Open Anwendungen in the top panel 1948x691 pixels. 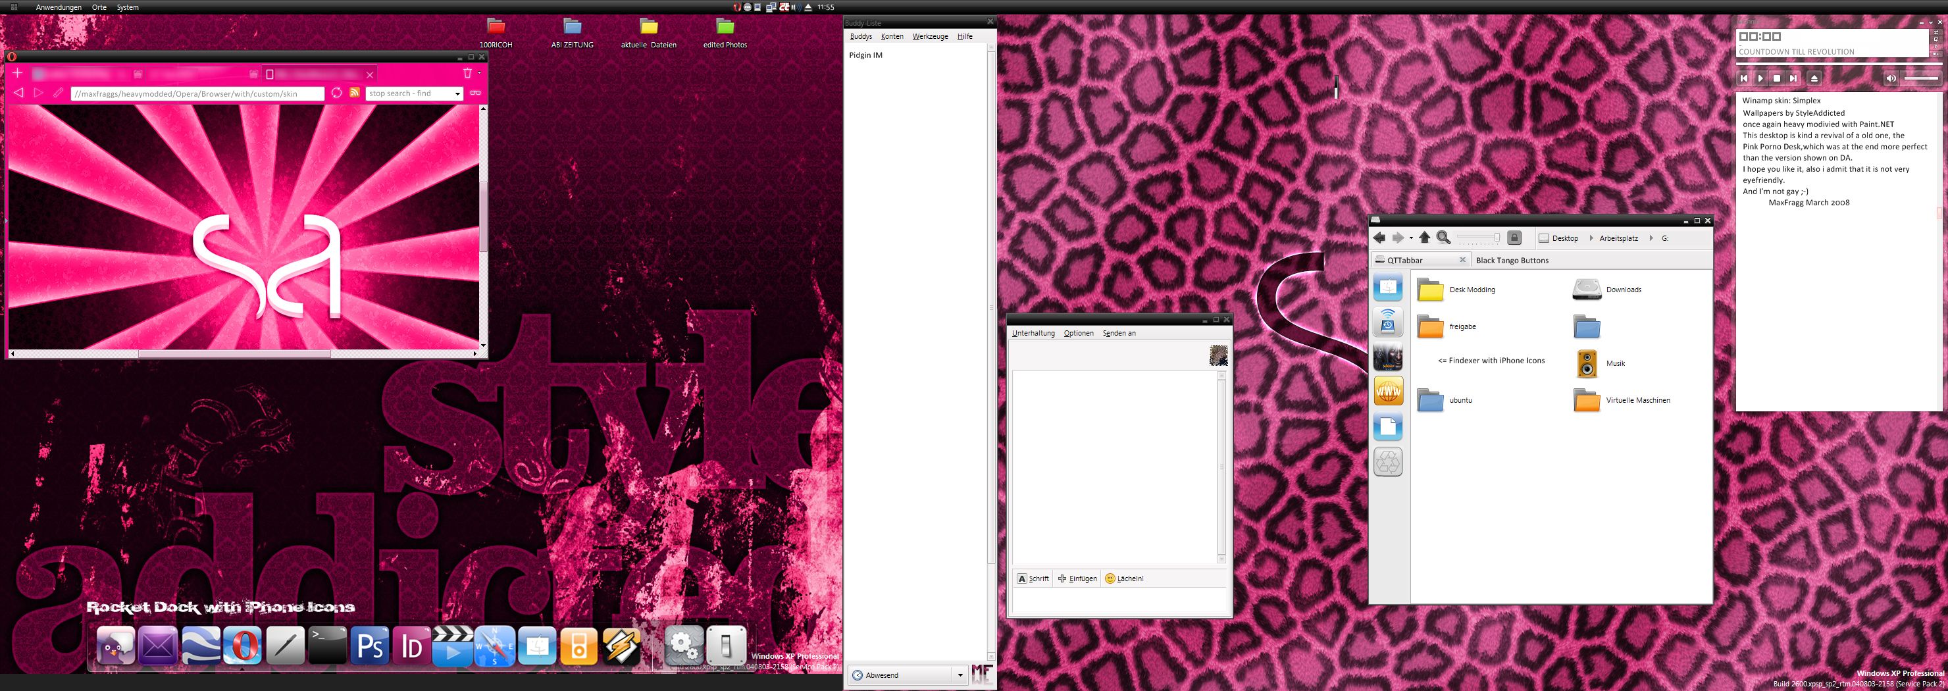coord(59,7)
